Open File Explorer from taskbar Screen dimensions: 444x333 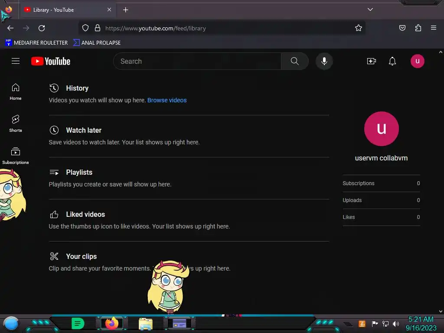[x=146, y=323]
